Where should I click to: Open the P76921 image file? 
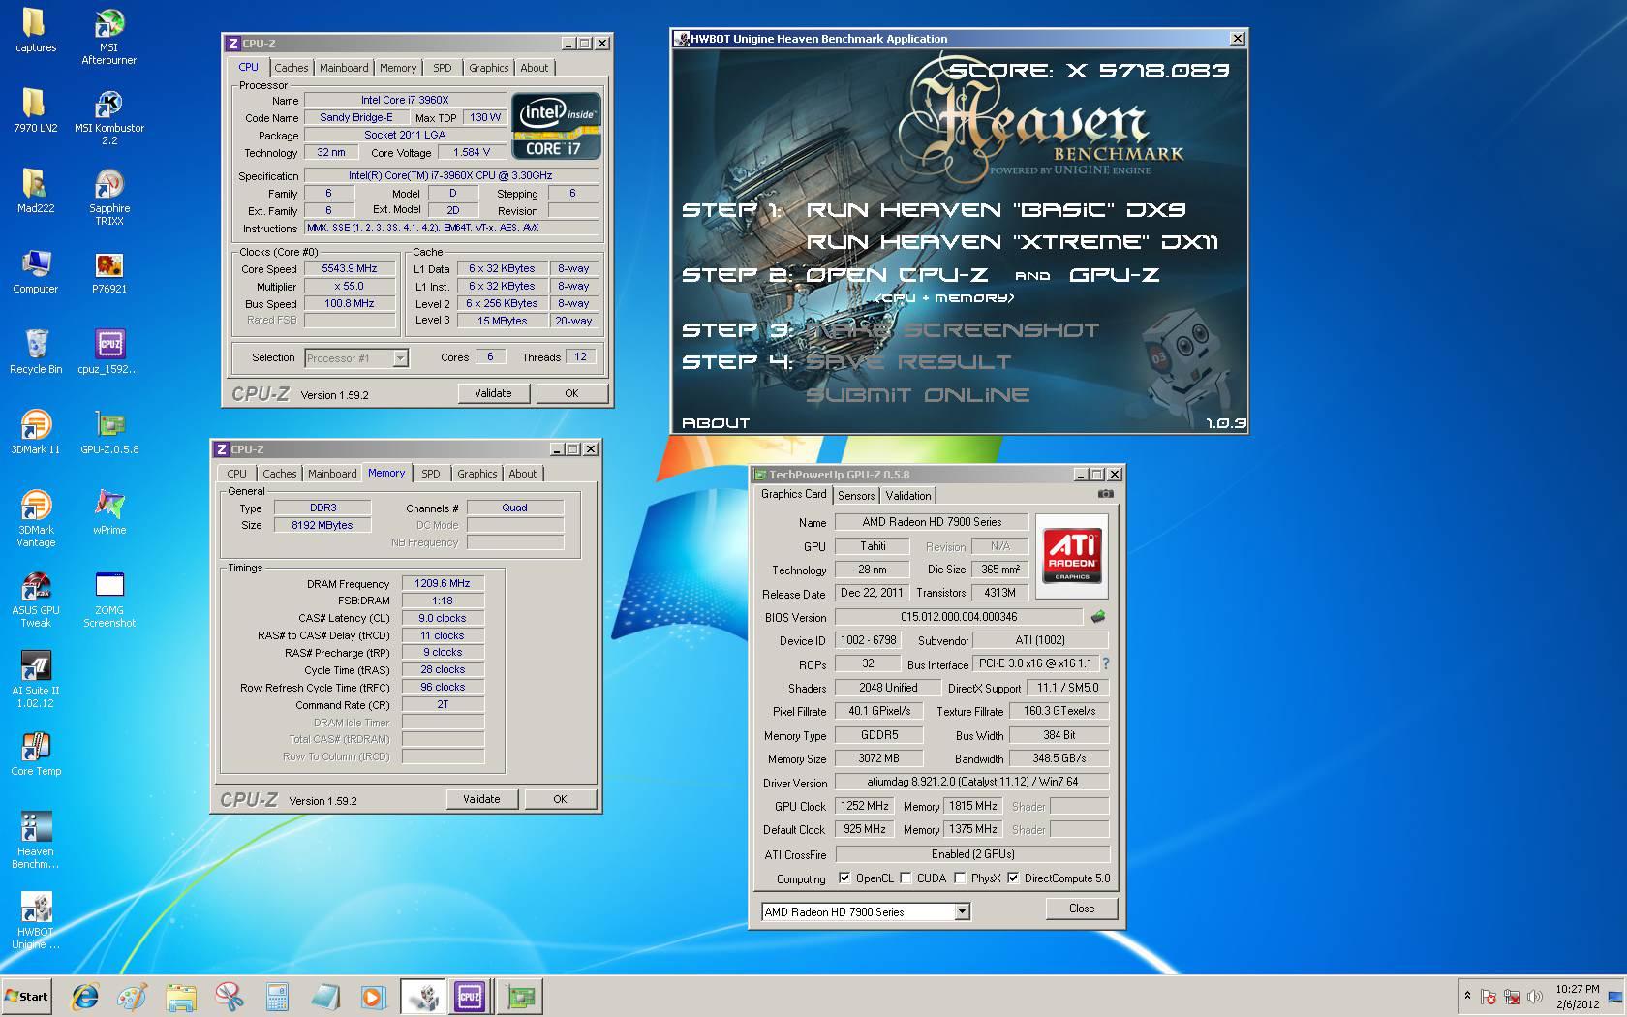(108, 271)
